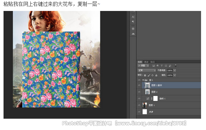Filter layers by adjustment layer icon
Image resolution: width=206 pixels, height=130 pixels.
(x=158, y=66)
